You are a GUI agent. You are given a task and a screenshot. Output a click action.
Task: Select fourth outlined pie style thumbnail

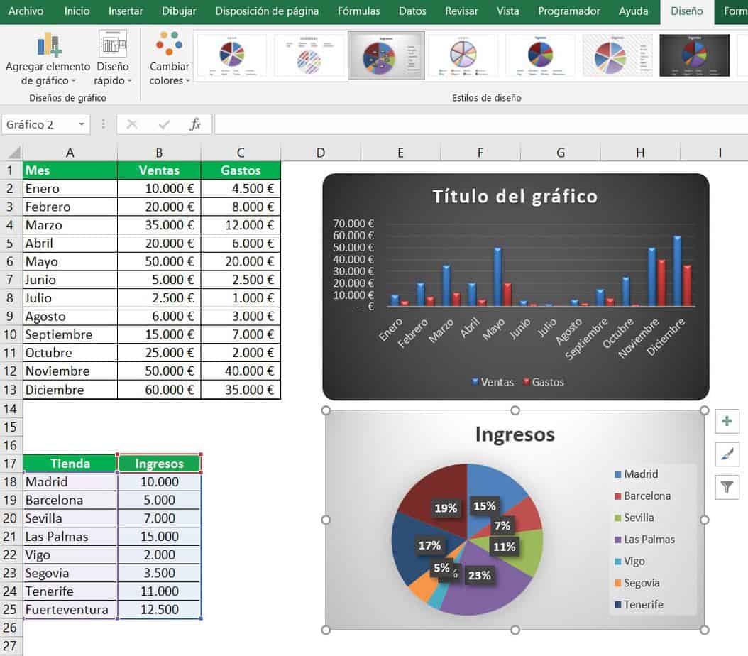tap(463, 55)
